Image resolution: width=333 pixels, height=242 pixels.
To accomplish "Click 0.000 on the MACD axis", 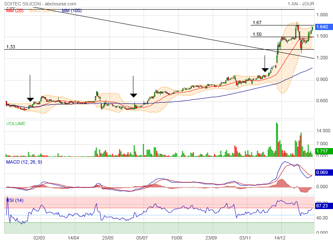I will [322, 187].
